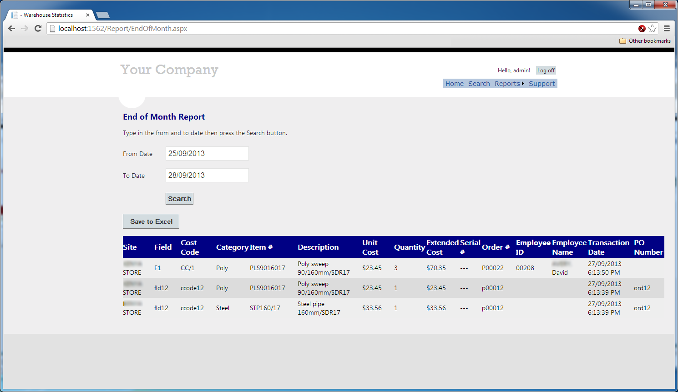Click the Search button below the dates
The image size is (678, 392).
pos(179,199)
